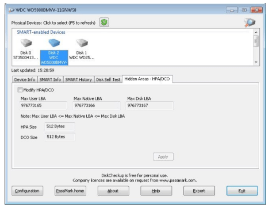Click the PassMark home button
This screenshot has height=208, width=269.
(70, 191)
